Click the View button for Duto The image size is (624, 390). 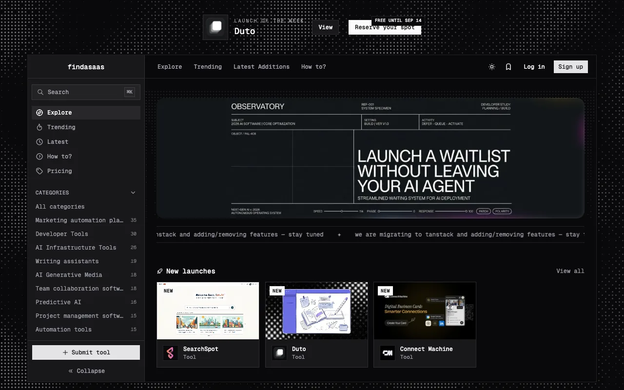pyautogui.click(x=326, y=27)
